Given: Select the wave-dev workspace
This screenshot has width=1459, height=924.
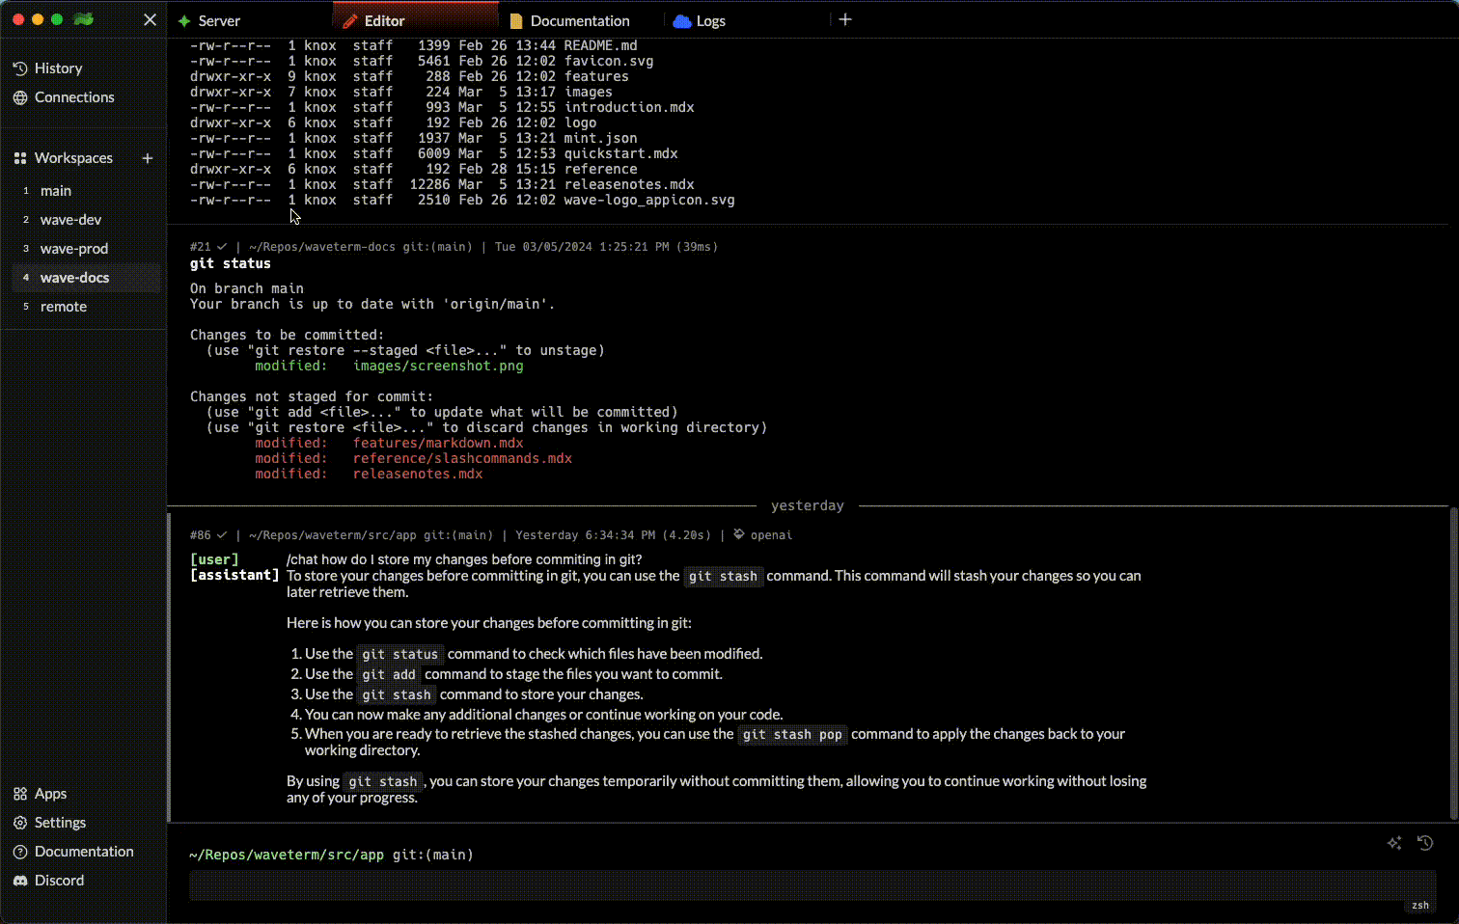Looking at the screenshot, I should click(x=85, y=220).
